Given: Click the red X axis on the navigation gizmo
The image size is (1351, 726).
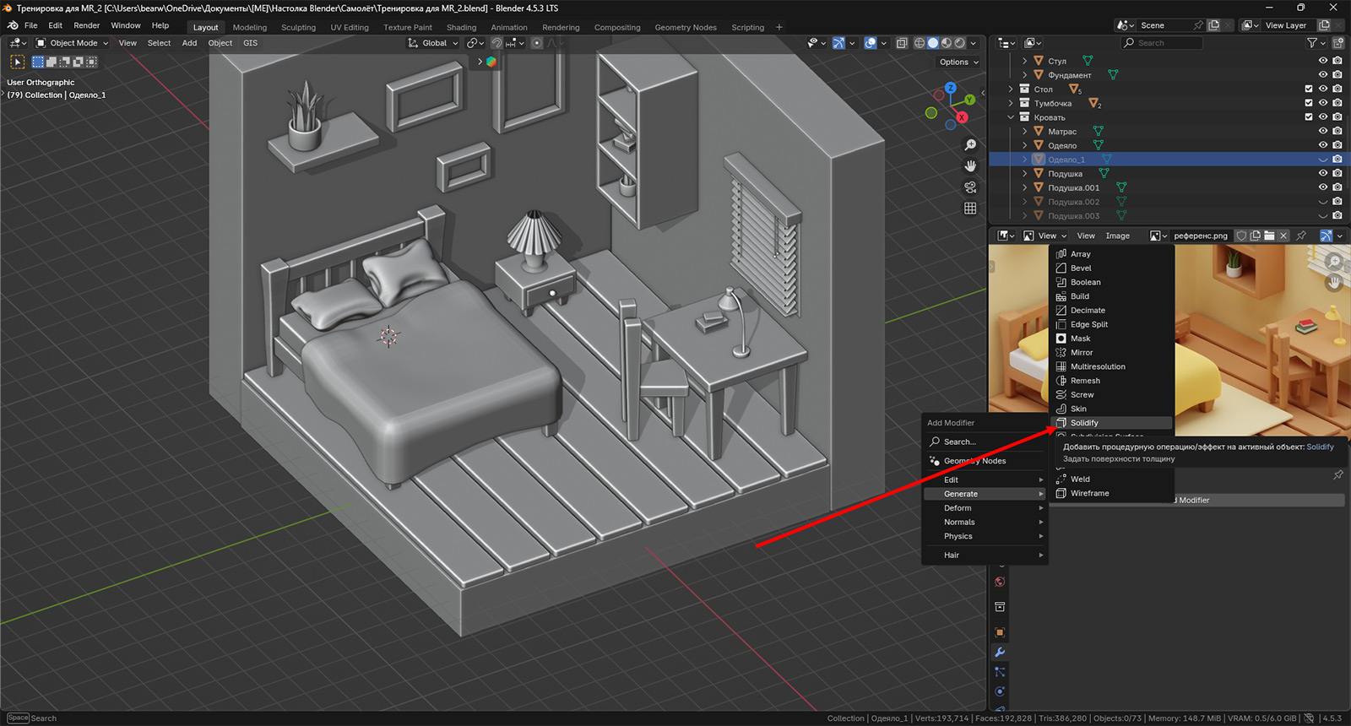Looking at the screenshot, I should point(962,117).
